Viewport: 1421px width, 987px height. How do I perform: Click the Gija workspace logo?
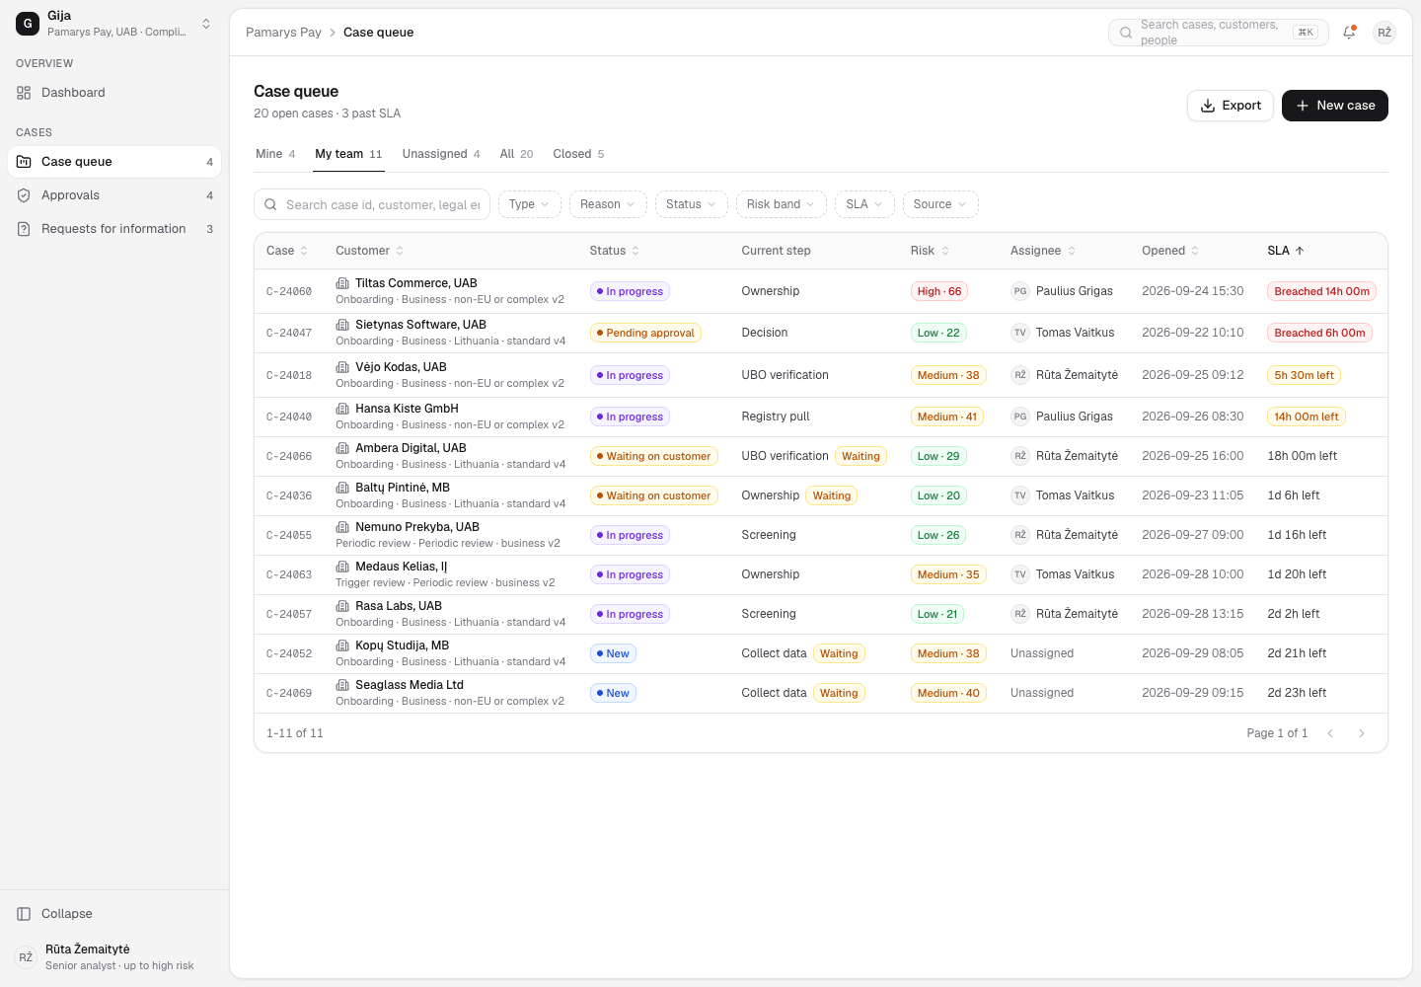click(x=28, y=24)
